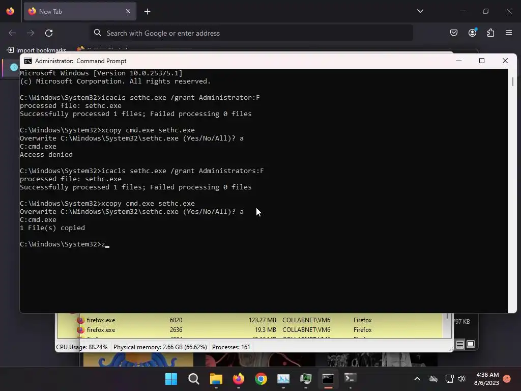
Task: Select the New Tab browser tab
Action: [x=80, y=11]
